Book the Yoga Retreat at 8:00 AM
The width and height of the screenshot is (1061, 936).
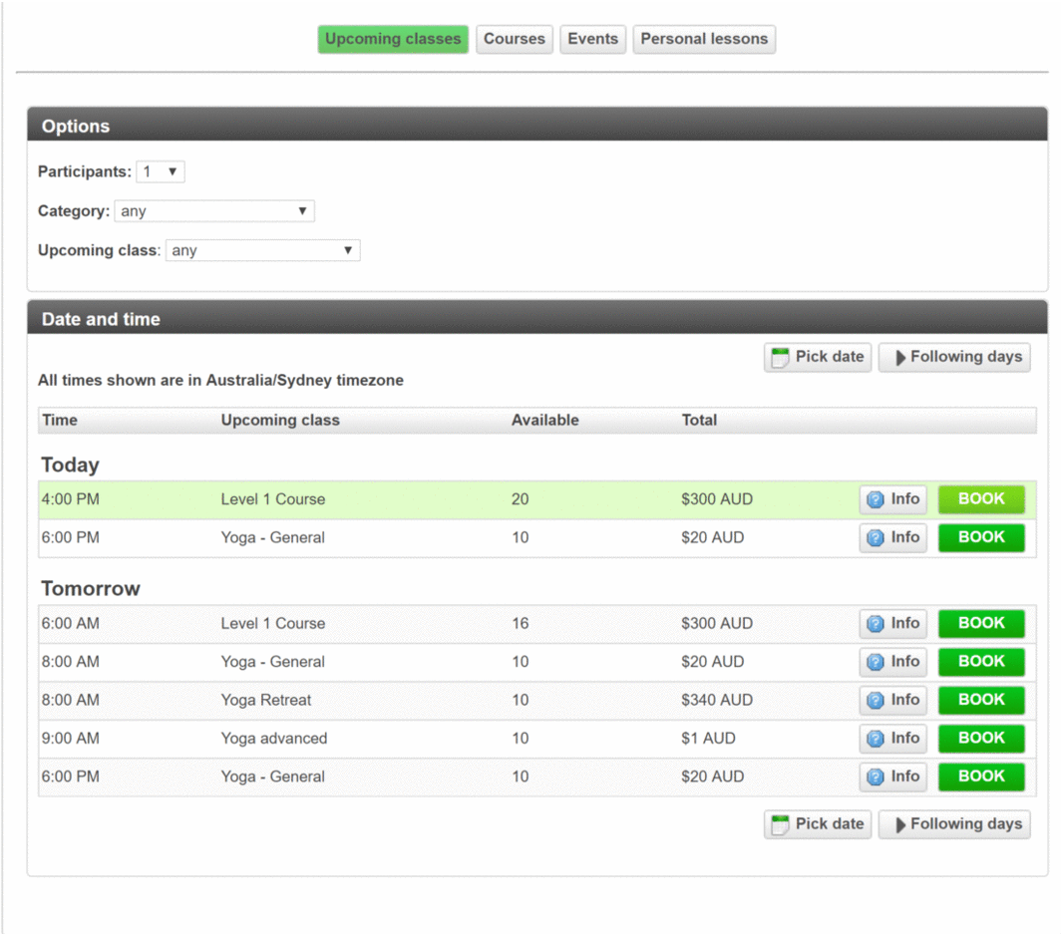[x=981, y=701]
